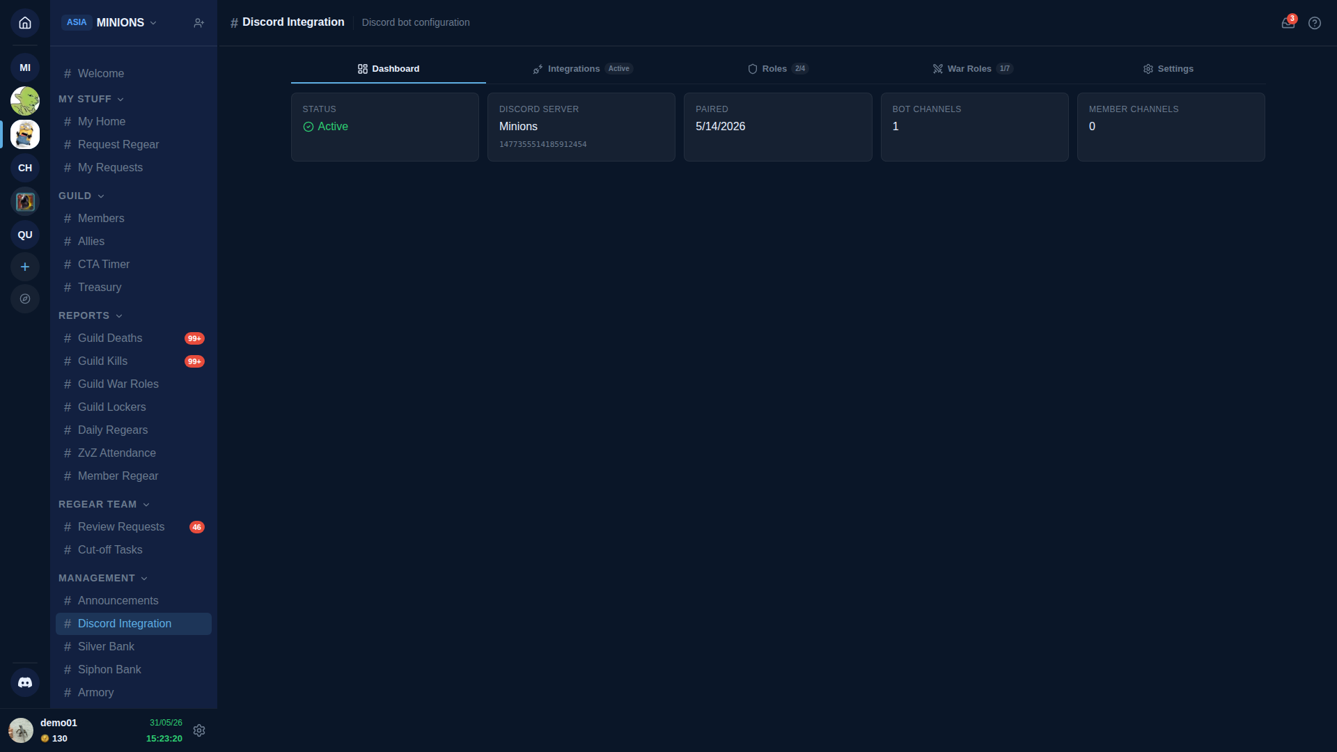This screenshot has width=1337, height=752.
Task: Open Guild Kills report
Action: click(134, 361)
